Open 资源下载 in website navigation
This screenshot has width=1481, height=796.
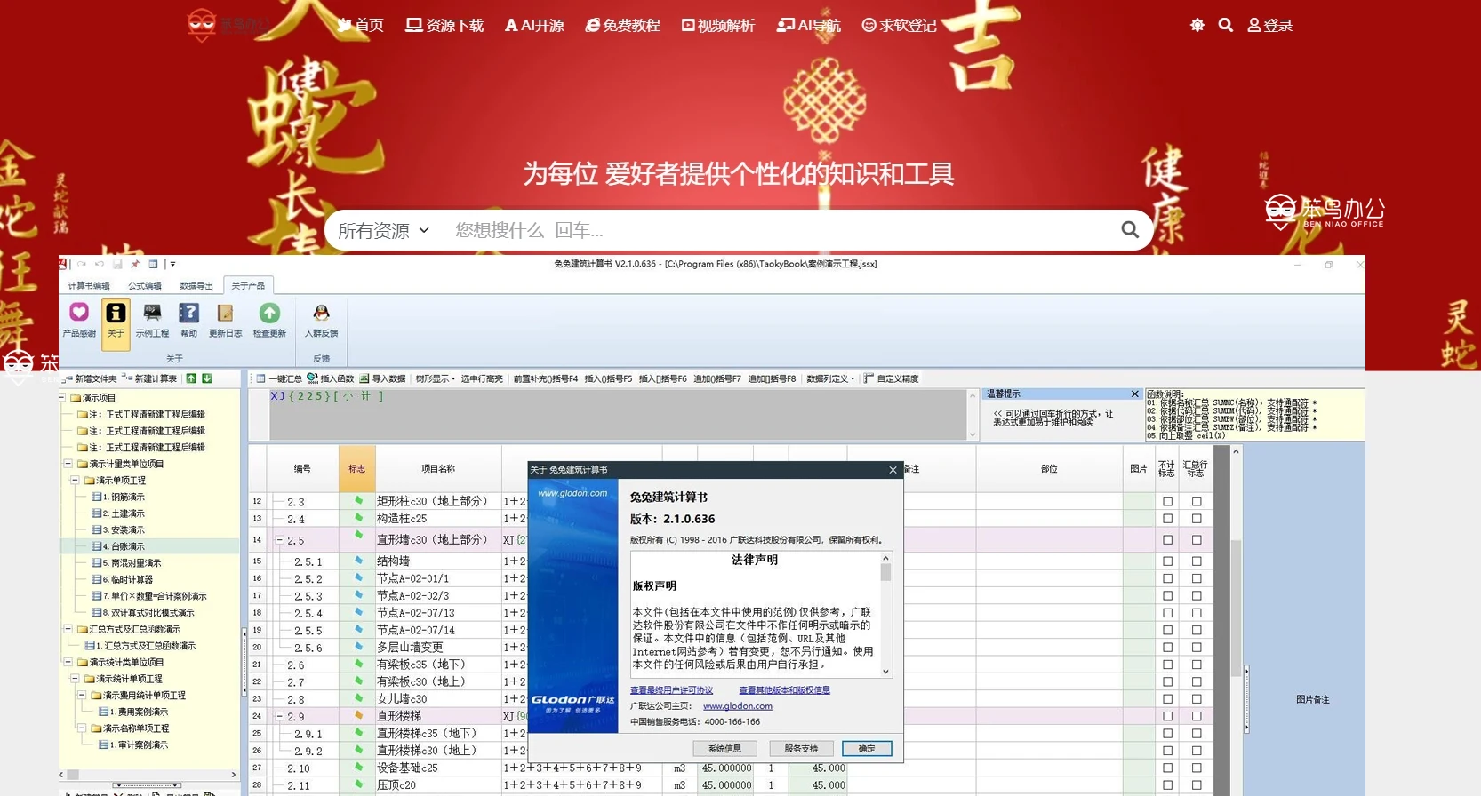click(444, 25)
